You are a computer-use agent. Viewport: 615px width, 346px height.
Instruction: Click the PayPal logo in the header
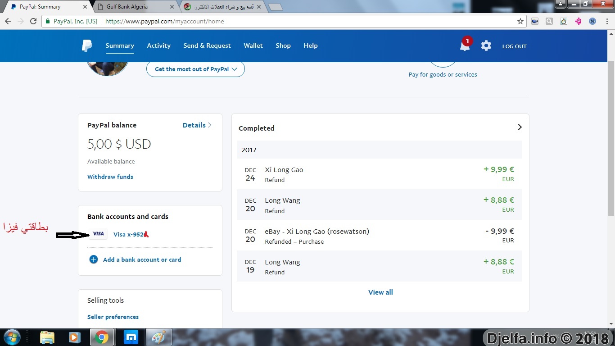87,46
